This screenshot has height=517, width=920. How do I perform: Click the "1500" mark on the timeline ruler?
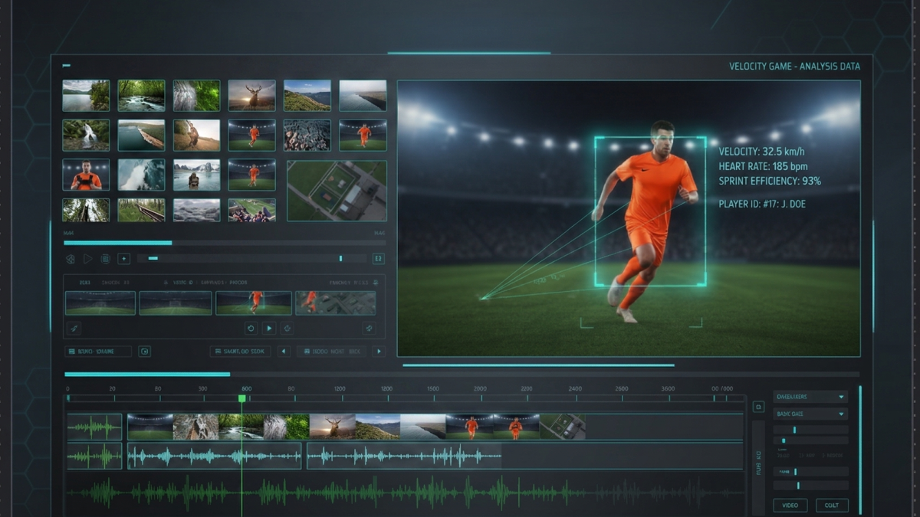[x=433, y=389]
